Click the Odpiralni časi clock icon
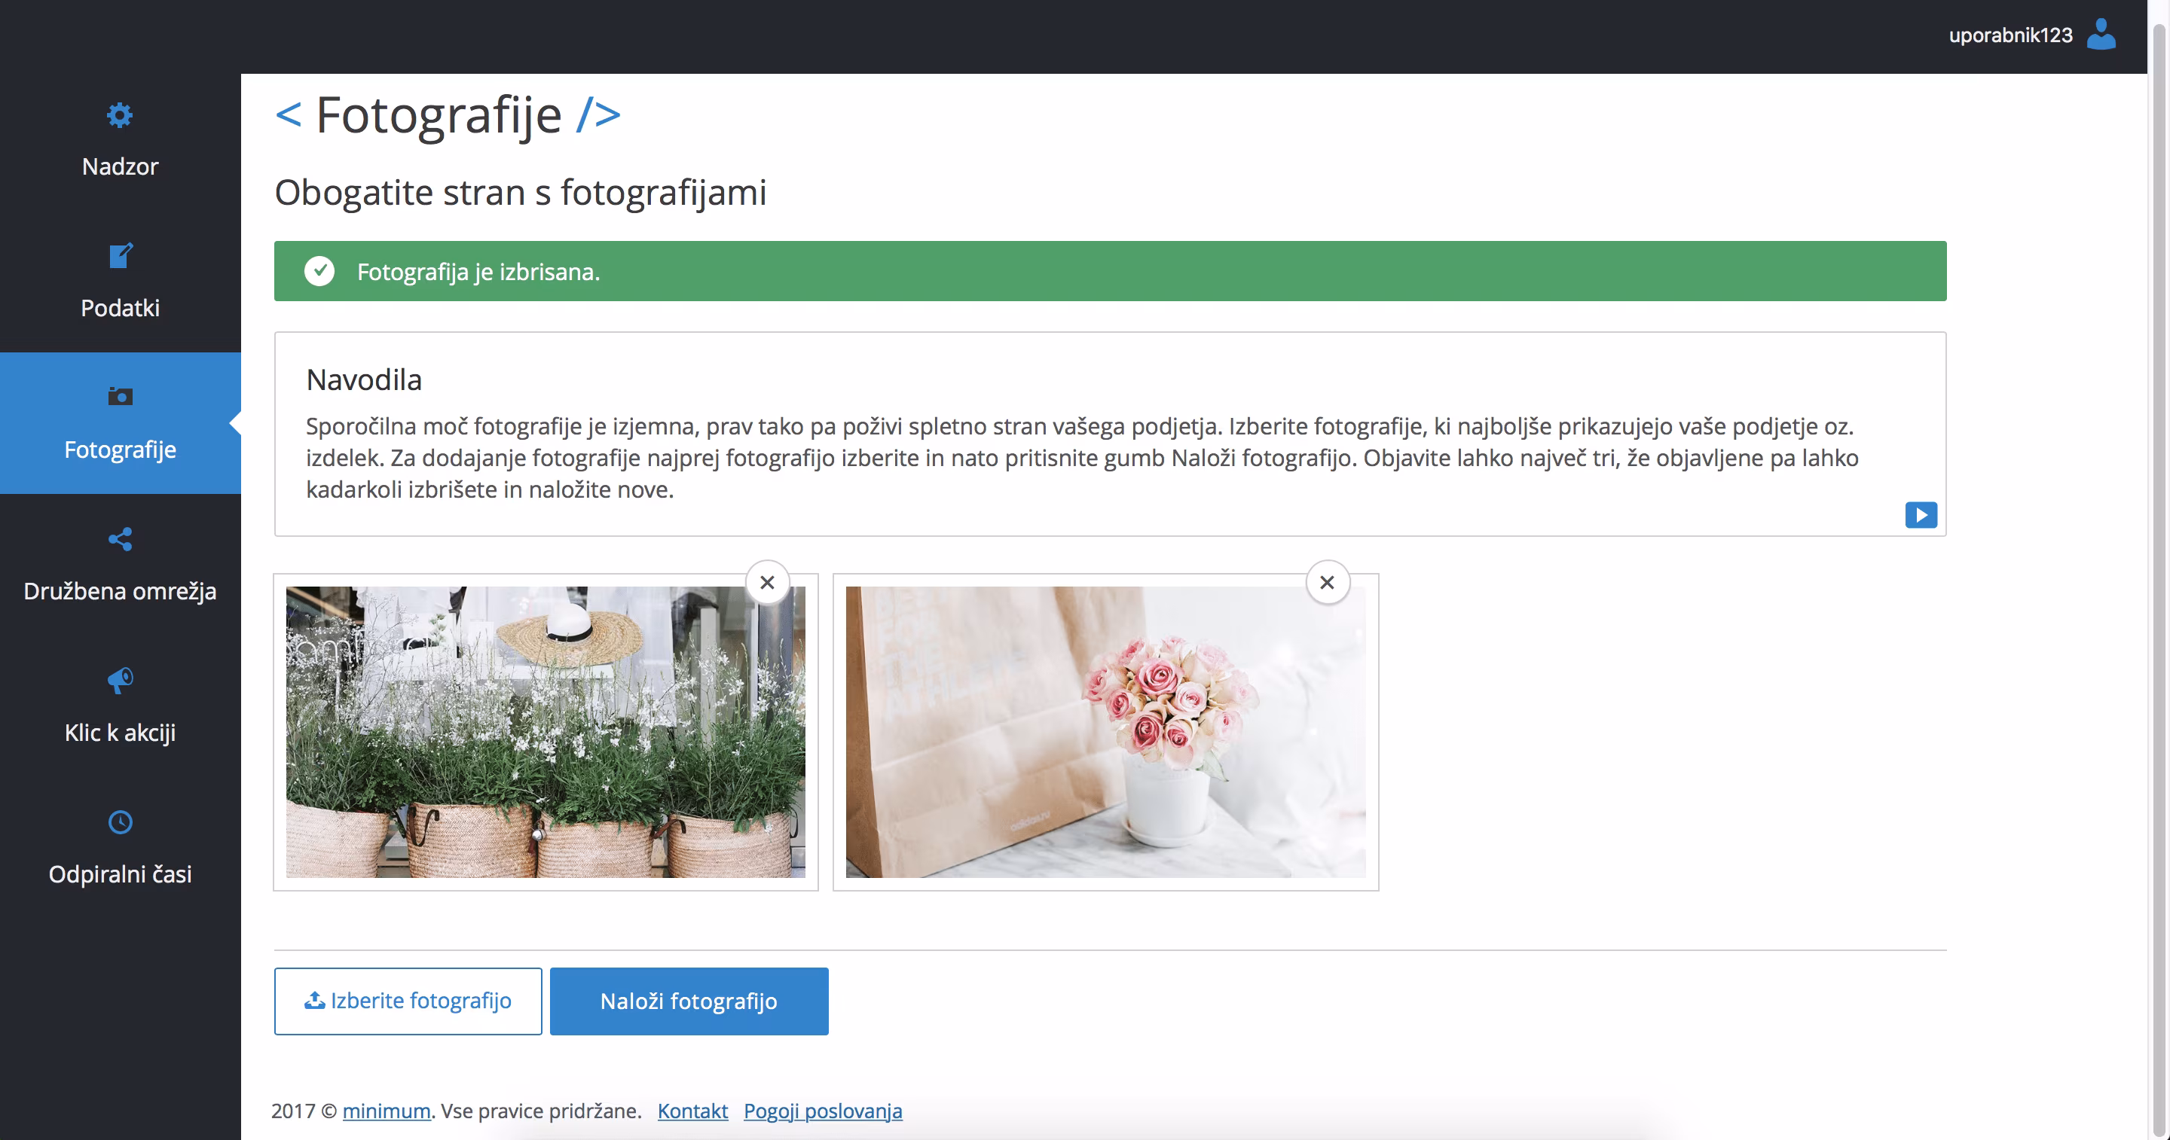Viewport: 2170px width, 1140px height. (x=121, y=821)
